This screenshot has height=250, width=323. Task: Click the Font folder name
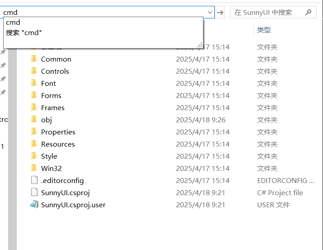pyautogui.click(x=48, y=83)
